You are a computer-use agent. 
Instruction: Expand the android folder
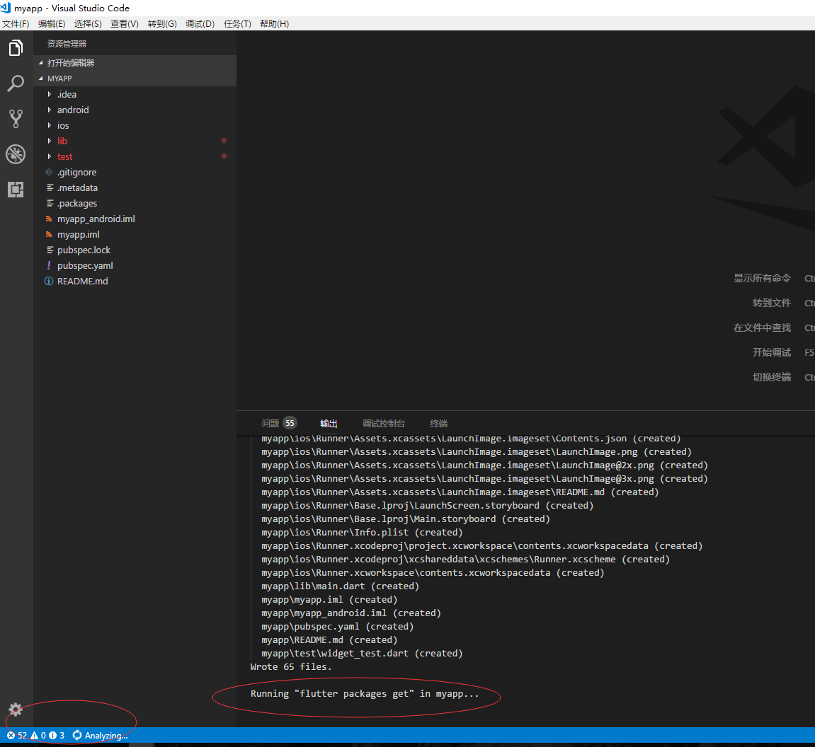[50, 110]
